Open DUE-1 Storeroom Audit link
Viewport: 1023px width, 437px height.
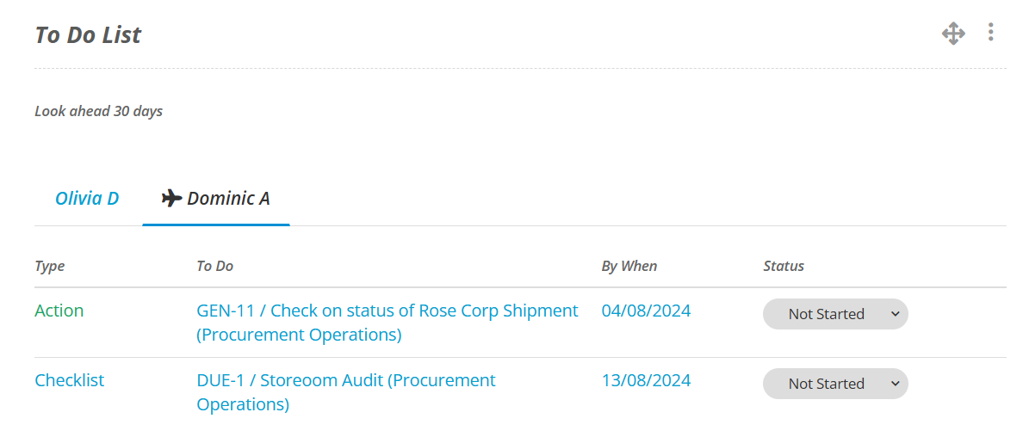coord(346,392)
